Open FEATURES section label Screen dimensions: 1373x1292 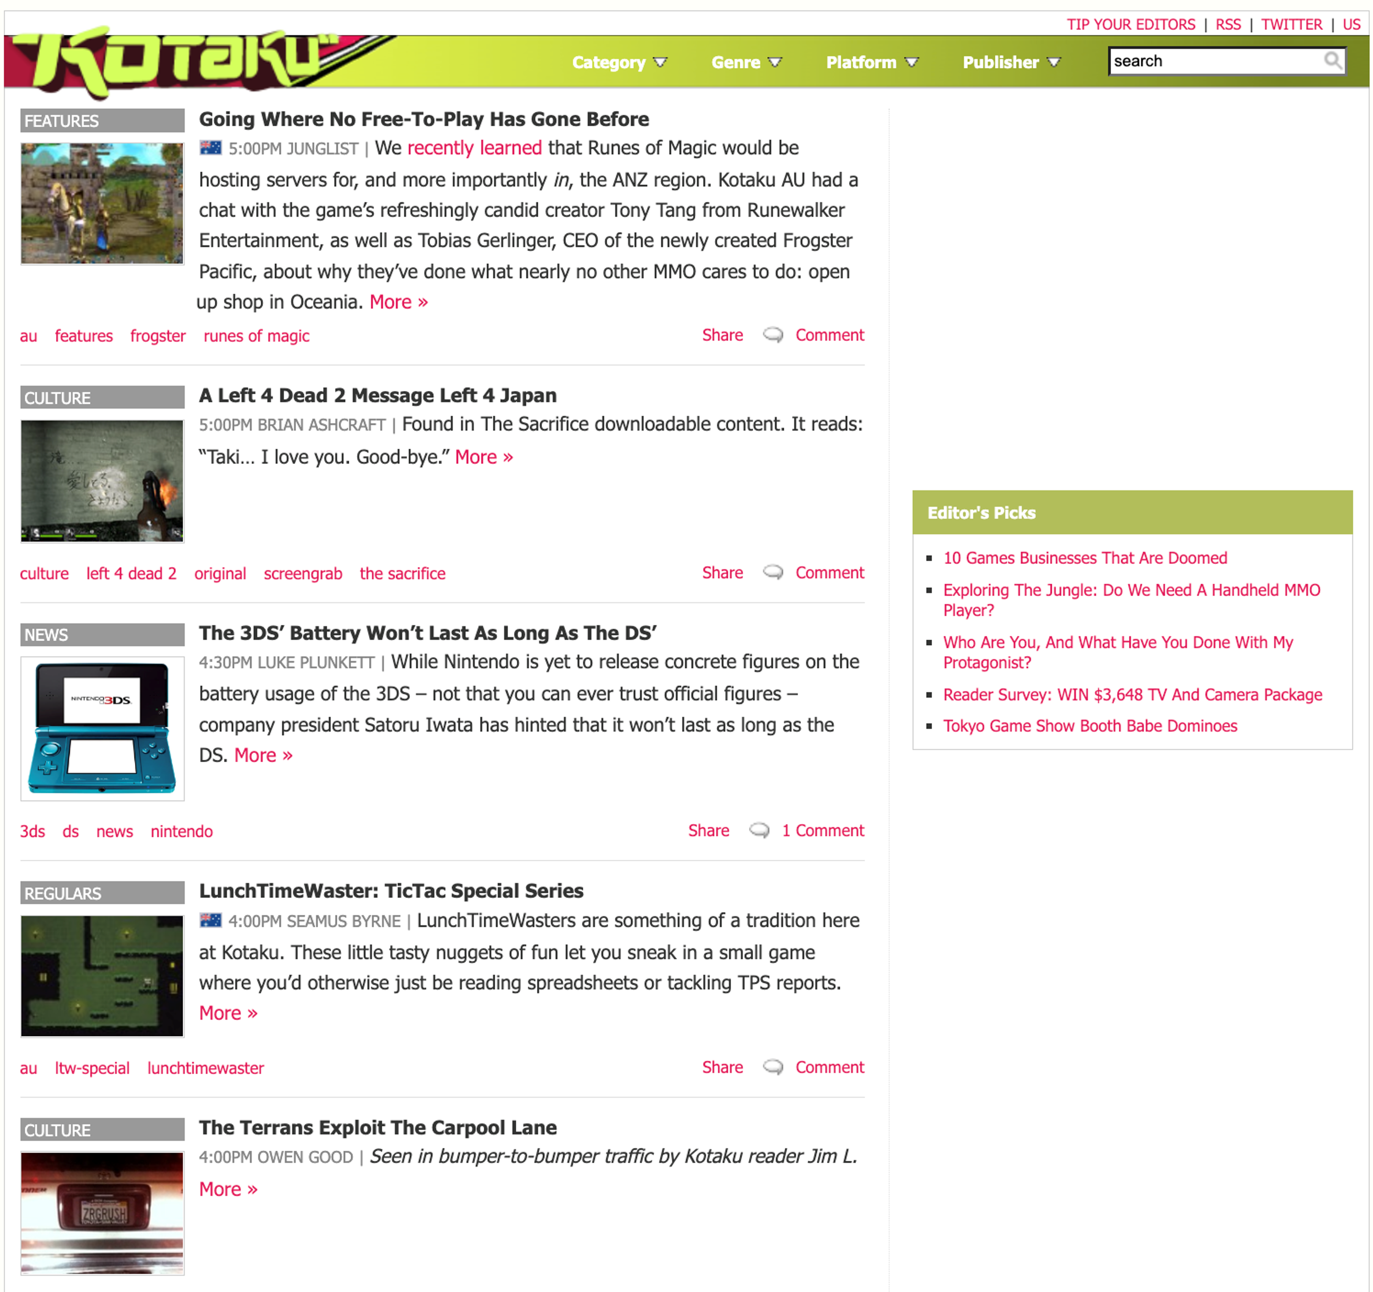pos(102,121)
